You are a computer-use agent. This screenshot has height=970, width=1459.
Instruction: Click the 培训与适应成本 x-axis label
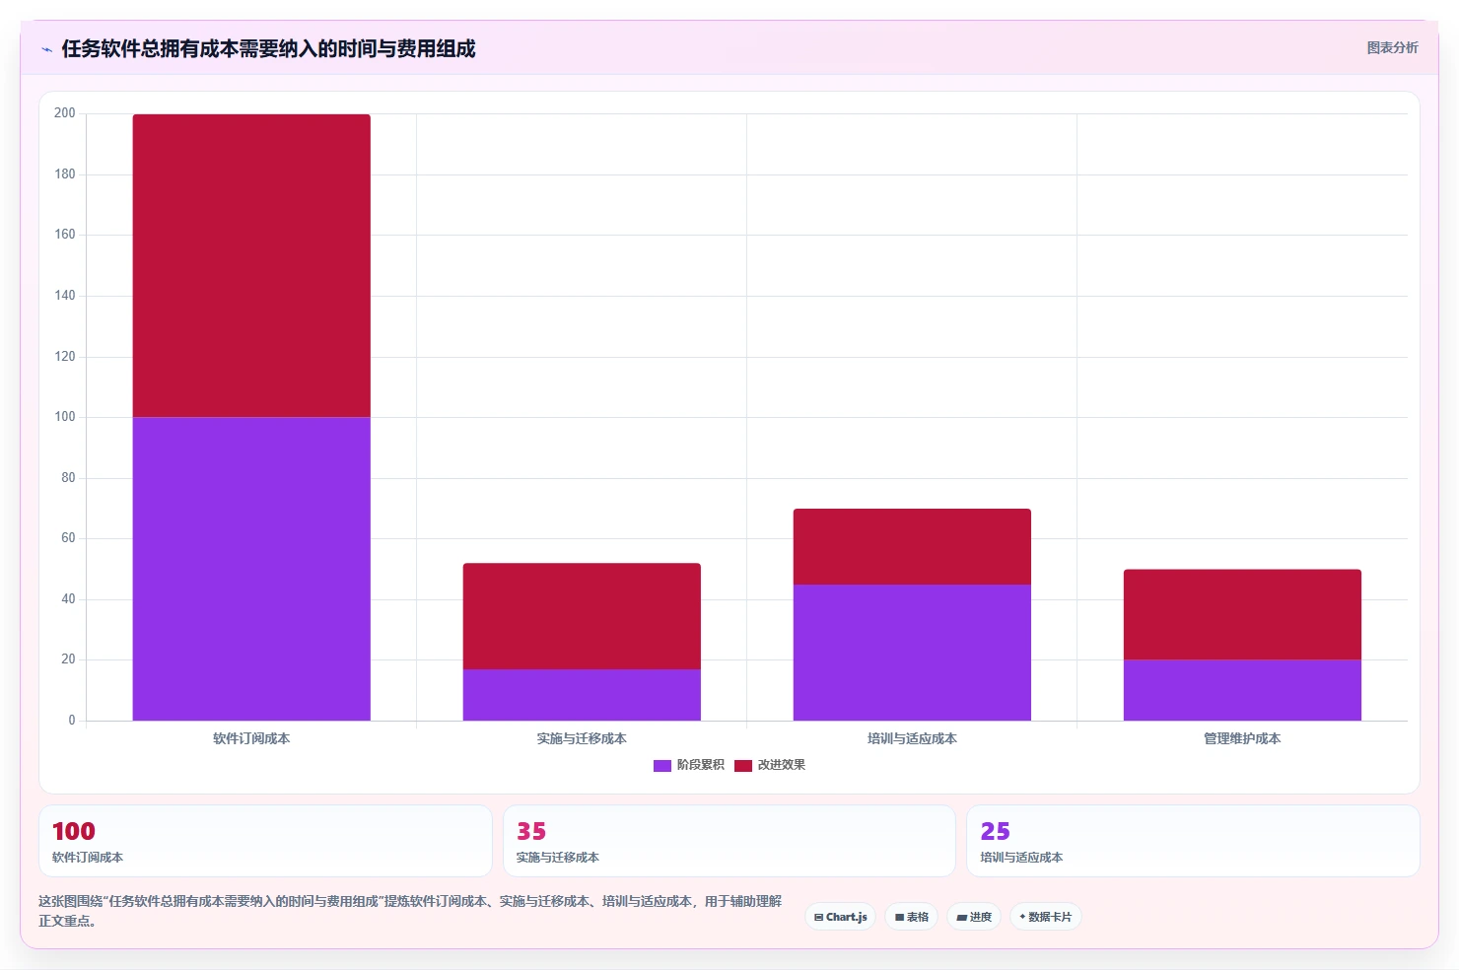912,738
